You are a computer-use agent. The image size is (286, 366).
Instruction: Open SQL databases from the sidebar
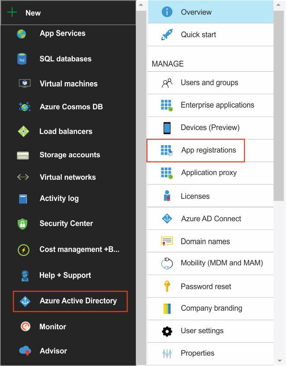click(65, 59)
